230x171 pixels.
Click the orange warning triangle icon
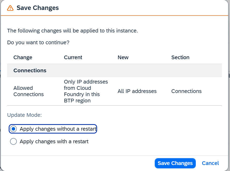pyautogui.click(x=10, y=8)
